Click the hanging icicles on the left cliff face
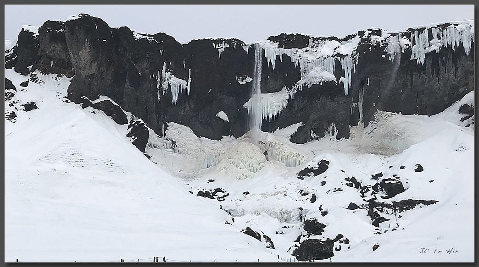This screenshot has height=267, width=479. [174, 85]
